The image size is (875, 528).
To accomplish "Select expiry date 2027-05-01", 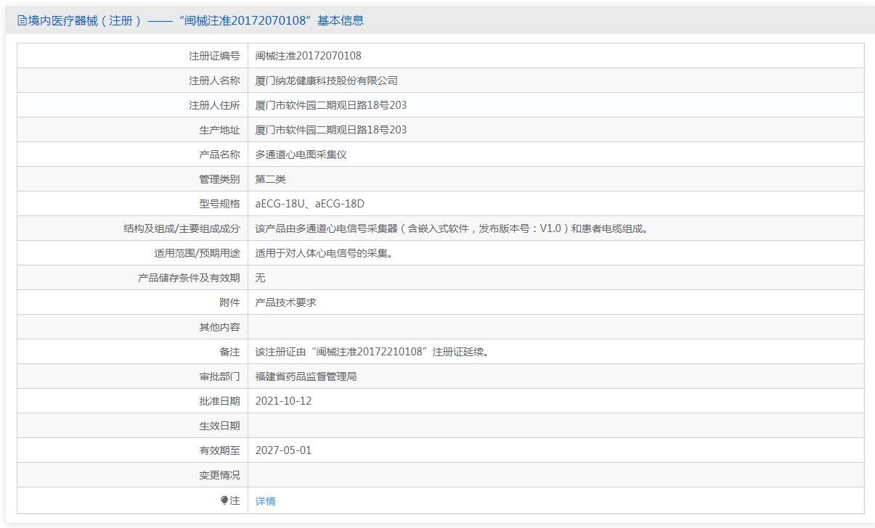I will 283,450.
